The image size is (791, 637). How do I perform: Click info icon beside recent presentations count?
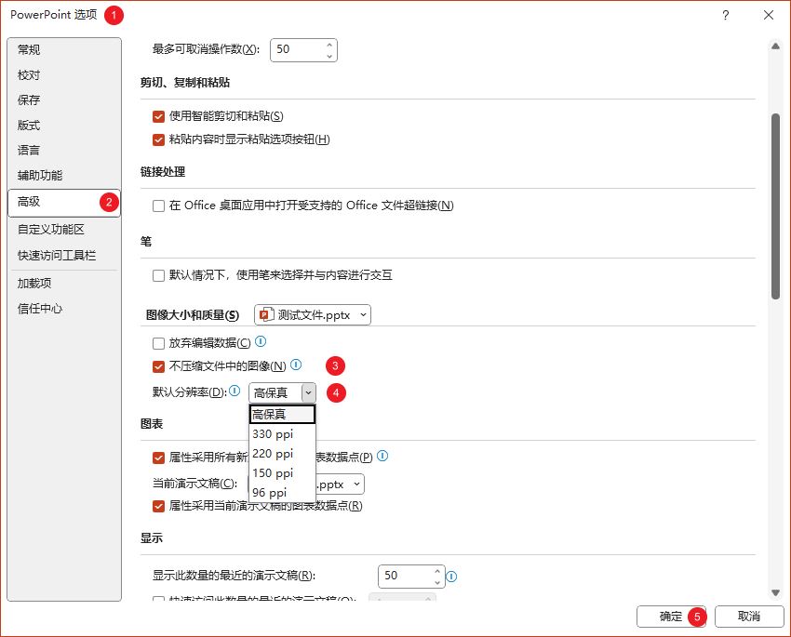coord(451,577)
